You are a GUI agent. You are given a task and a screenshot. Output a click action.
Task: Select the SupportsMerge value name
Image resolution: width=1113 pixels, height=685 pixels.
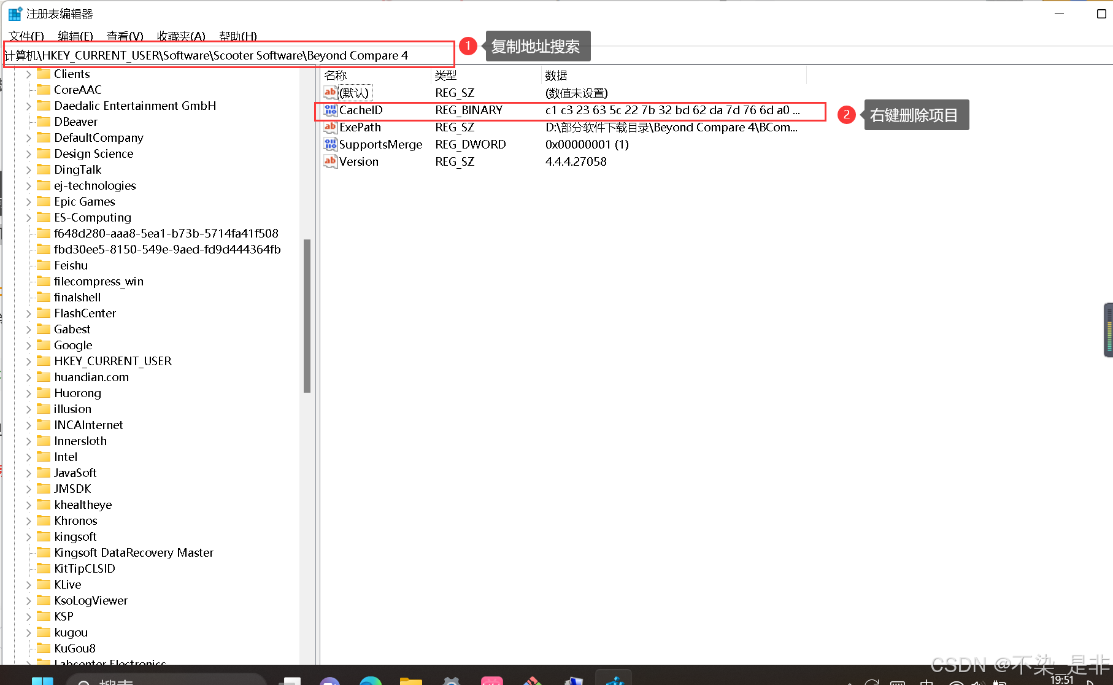(381, 144)
